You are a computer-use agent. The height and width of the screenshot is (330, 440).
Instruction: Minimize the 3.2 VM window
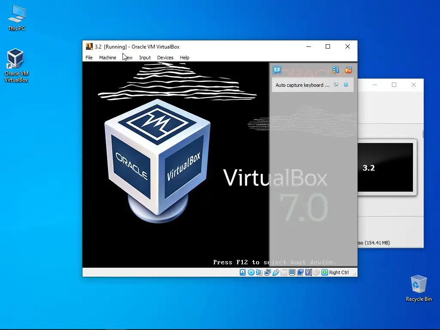(x=309, y=46)
